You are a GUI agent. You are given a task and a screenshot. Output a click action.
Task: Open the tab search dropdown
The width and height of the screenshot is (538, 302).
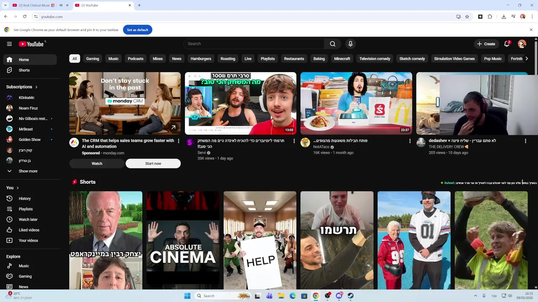[5, 5]
